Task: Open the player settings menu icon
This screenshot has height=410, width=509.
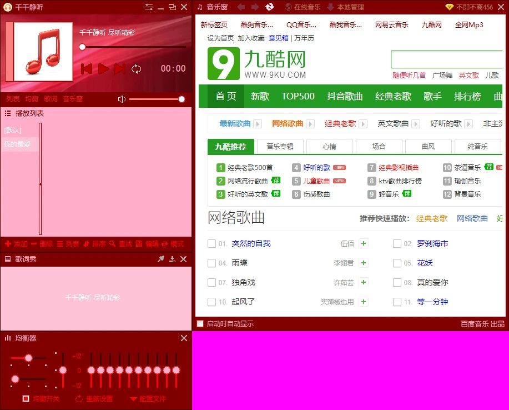Action: (x=149, y=7)
